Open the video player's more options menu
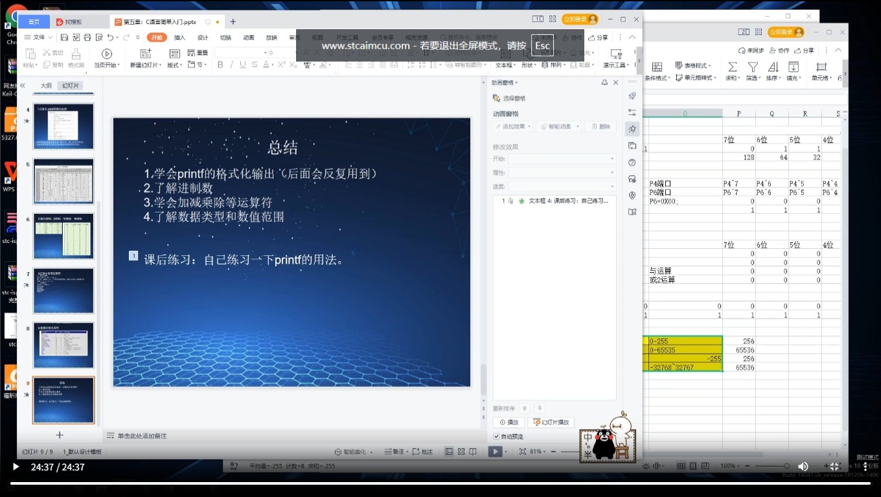Image resolution: width=881 pixels, height=497 pixels. (x=865, y=467)
